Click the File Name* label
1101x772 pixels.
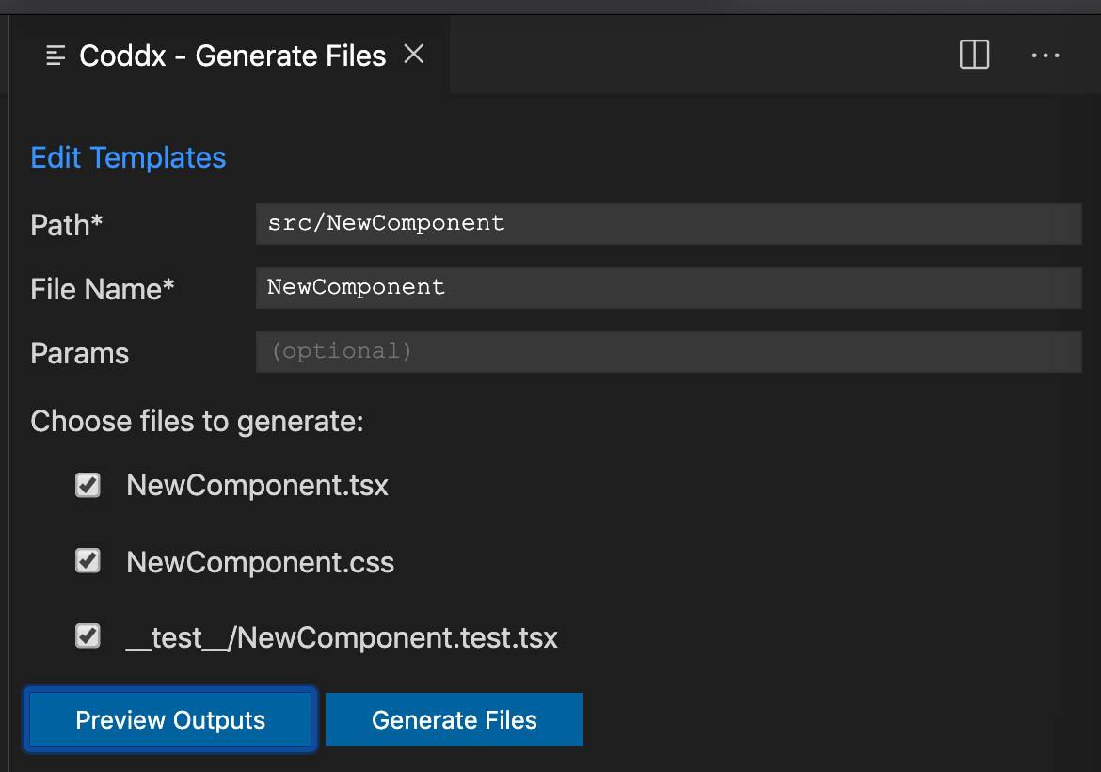(x=103, y=289)
